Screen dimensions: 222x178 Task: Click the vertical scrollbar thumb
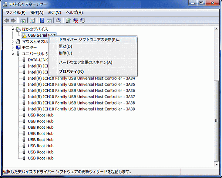[216, 121]
